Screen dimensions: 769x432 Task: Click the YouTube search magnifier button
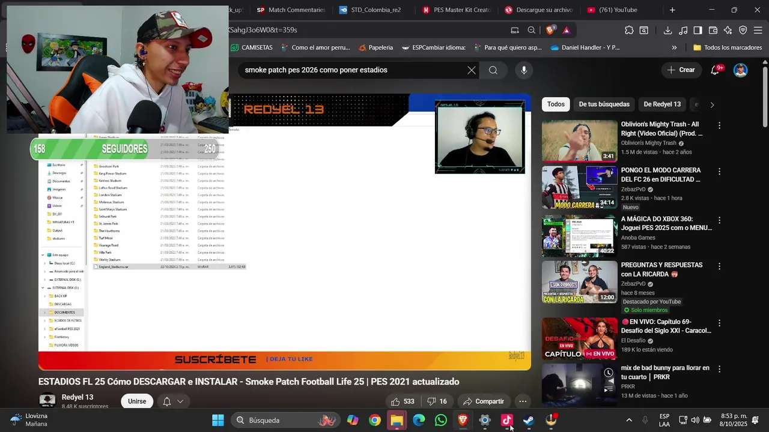tap(493, 70)
